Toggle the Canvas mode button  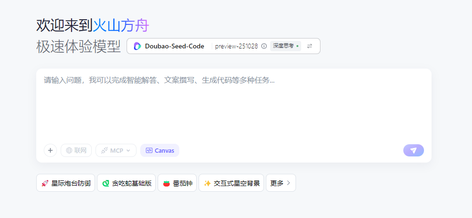160,150
